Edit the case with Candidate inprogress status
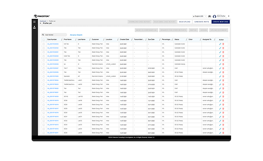This screenshot has height=161, width=263. (x=220, y=64)
